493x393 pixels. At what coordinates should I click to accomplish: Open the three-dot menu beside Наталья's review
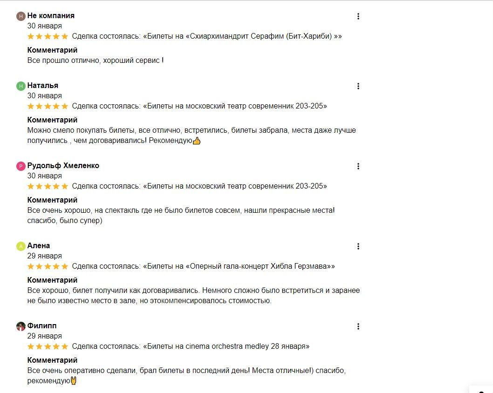point(358,86)
